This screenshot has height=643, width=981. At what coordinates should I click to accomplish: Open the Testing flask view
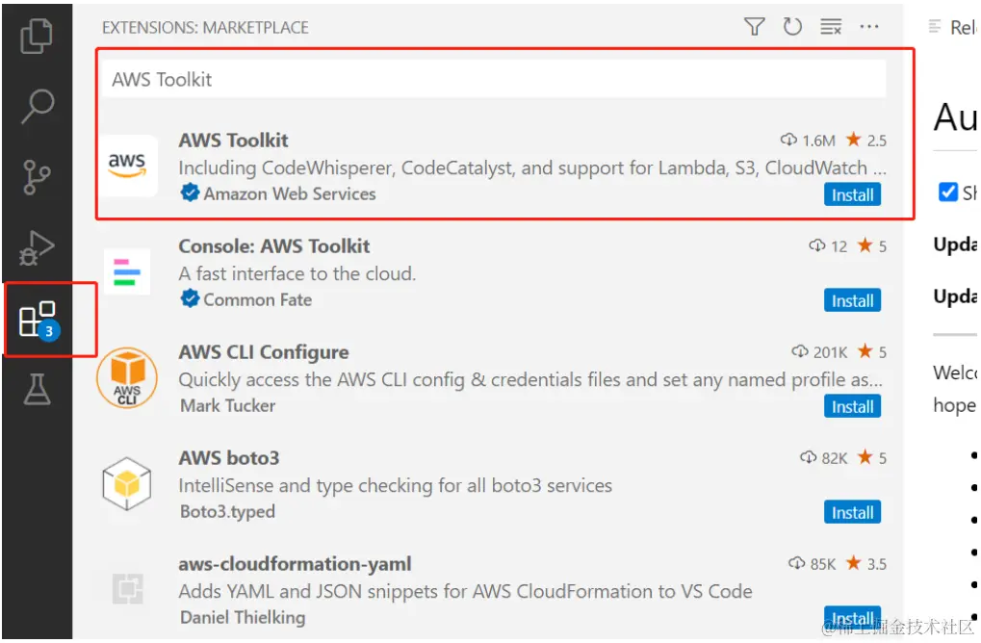point(37,390)
